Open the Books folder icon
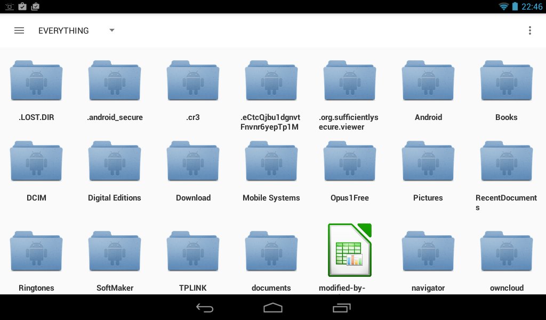 pyautogui.click(x=507, y=81)
